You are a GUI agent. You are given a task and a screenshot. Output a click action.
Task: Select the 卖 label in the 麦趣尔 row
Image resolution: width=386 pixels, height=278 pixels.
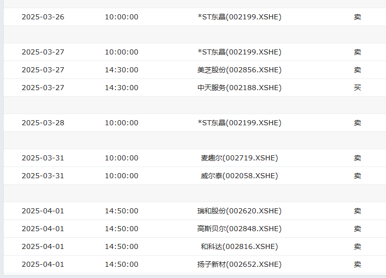coord(357,158)
